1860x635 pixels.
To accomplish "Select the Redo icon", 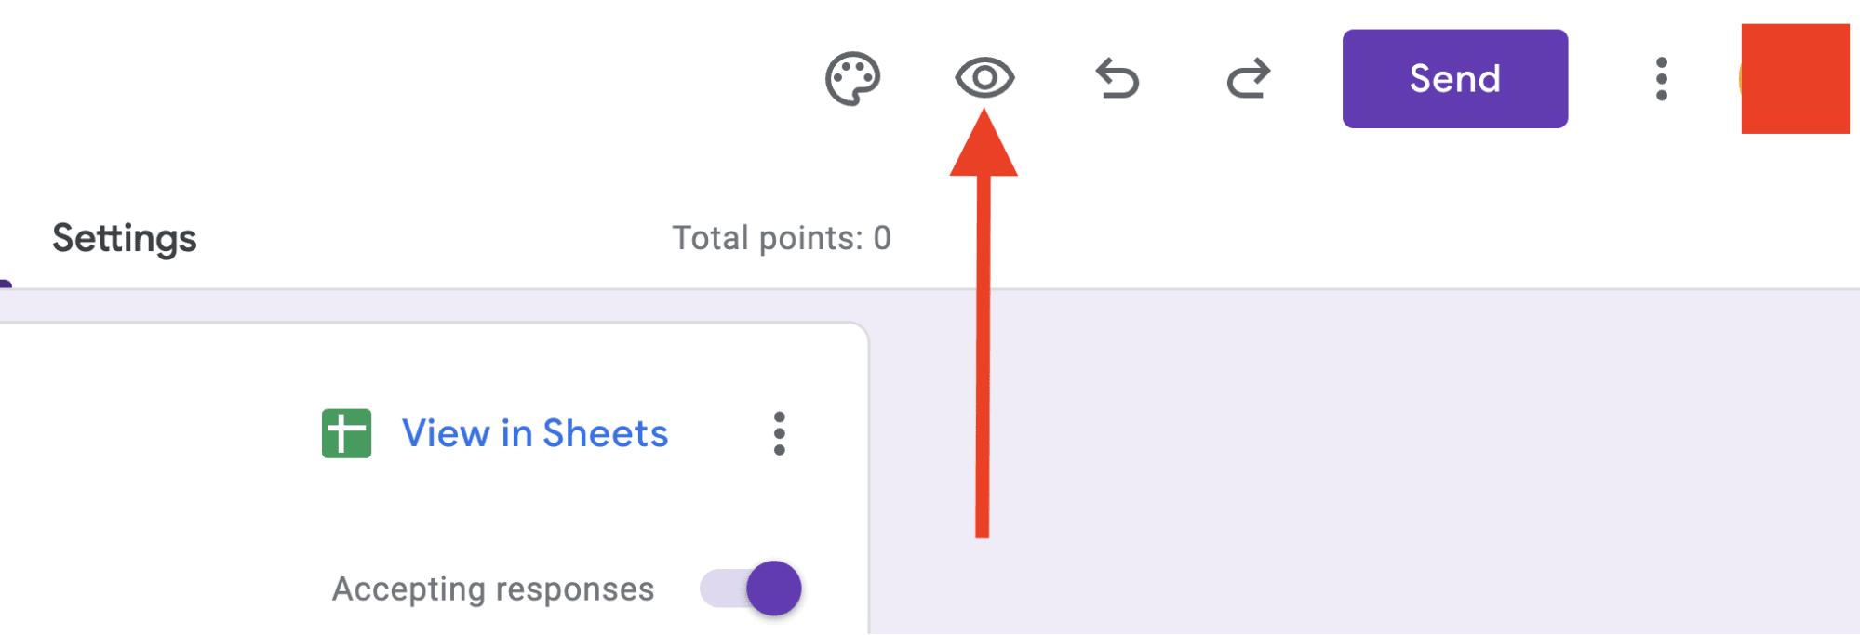I will tap(1250, 79).
